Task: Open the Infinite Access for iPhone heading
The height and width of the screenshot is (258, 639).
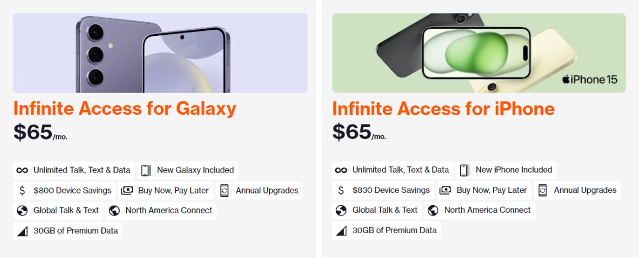Action: [x=443, y=108]
